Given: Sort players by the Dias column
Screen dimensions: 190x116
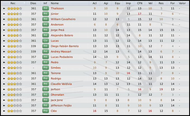Looking at the screenshot, I should pos(34,3).
